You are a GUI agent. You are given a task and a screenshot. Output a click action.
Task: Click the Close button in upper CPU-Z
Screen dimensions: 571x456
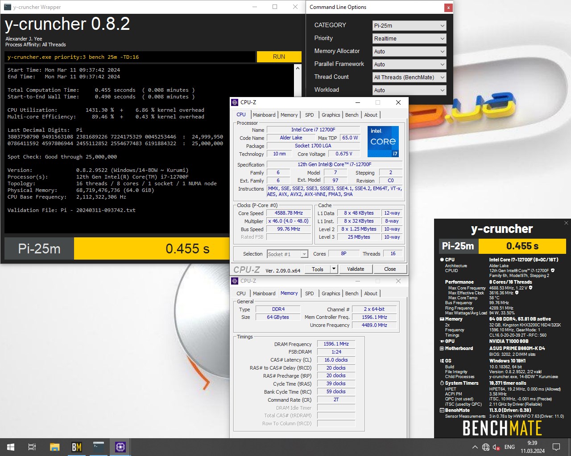pos(390,269)
